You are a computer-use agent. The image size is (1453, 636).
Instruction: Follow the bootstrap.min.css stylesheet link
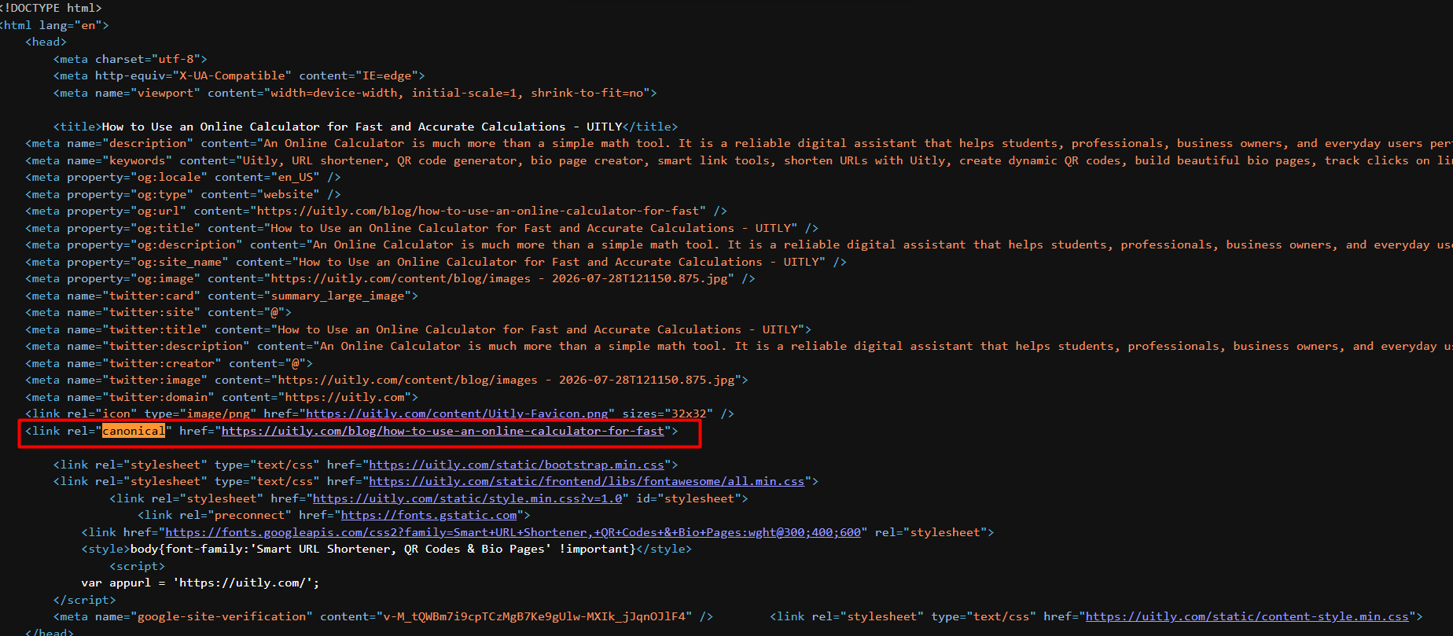(517, 465)
